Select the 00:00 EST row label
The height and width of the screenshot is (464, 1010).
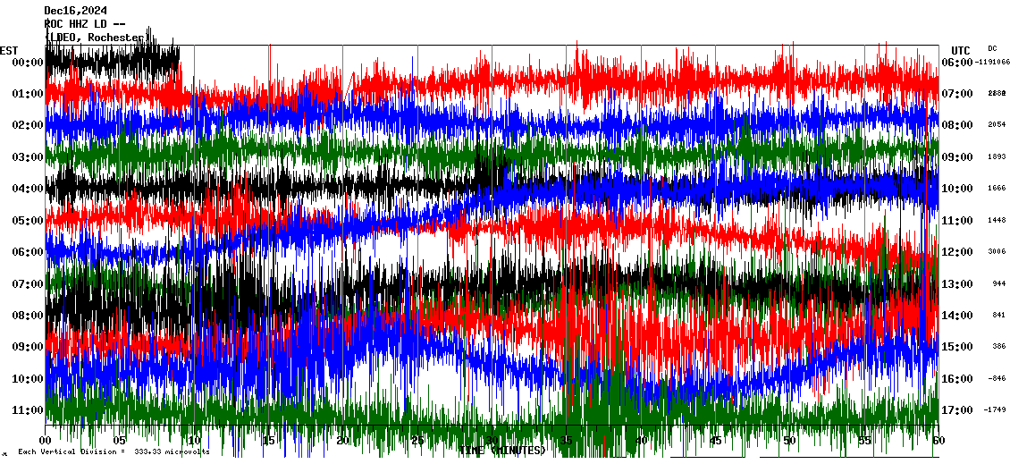pos(28,62)
